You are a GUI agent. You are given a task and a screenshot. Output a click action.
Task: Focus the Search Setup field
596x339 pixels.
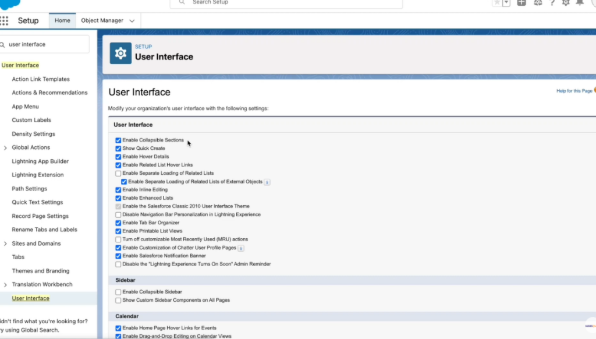[286, 3]
